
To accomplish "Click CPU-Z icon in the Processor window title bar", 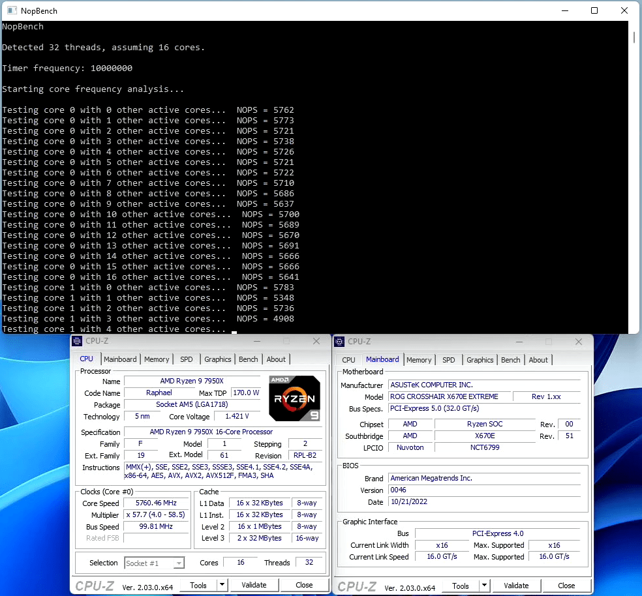I will pos(77,341).
